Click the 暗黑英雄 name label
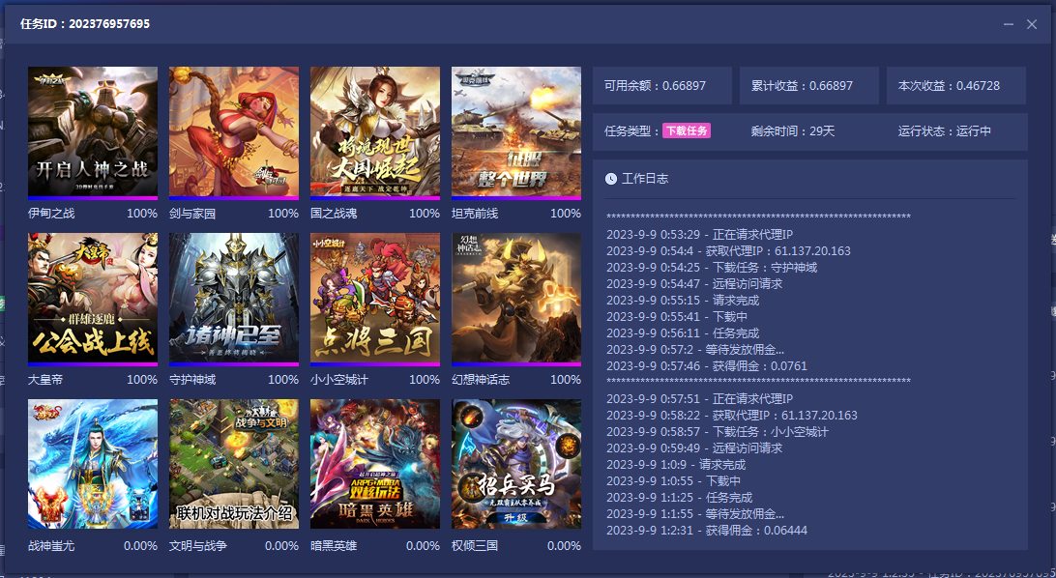The height and width of the screenshot is (578, 1056). (334, 546)
